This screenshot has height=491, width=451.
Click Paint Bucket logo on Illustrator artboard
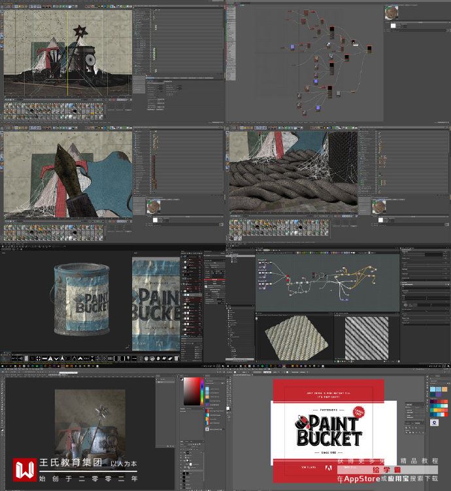(x=329, y=429)
